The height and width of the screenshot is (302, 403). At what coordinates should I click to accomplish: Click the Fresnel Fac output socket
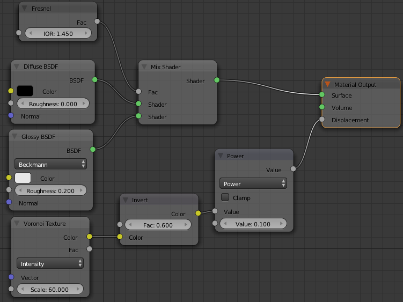click(97, 21)
